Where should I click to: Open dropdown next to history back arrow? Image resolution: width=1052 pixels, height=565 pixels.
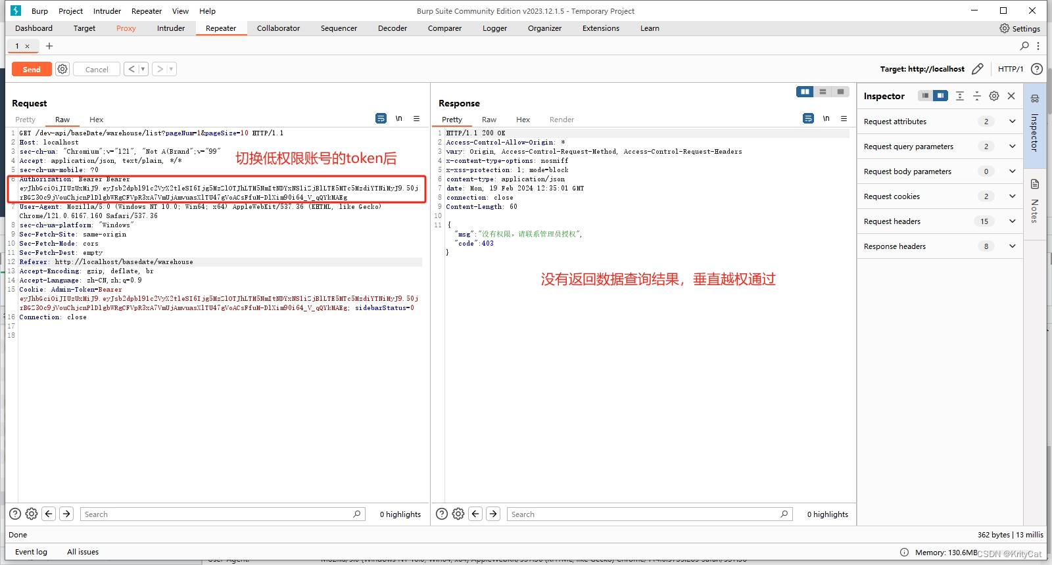[143, 69]
